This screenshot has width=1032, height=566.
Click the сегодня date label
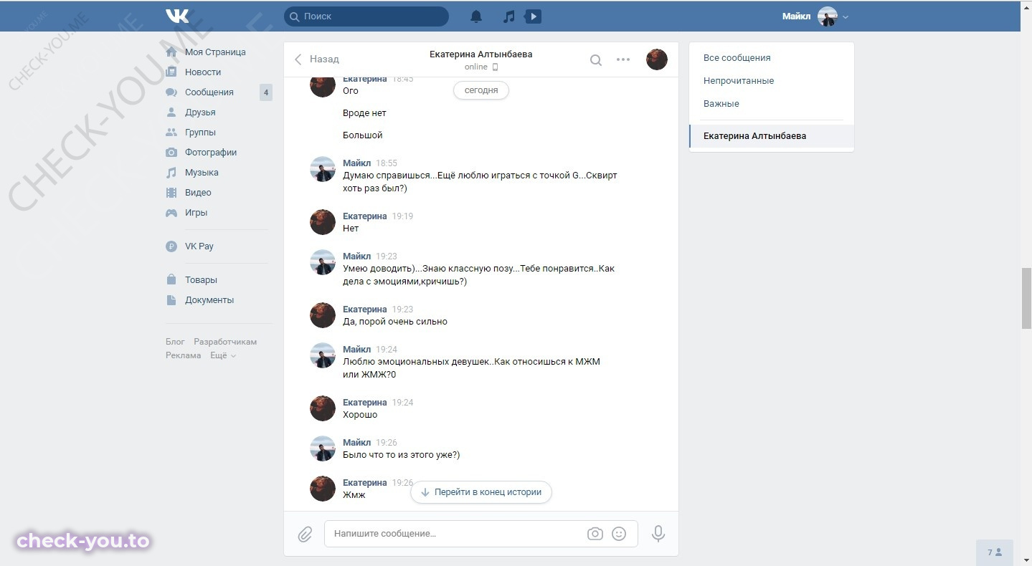[481, 90]
